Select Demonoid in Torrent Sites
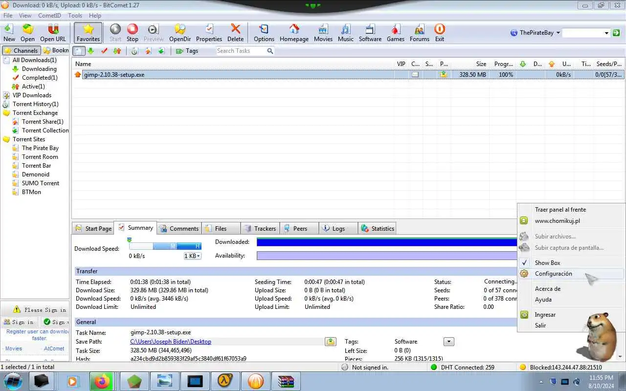 point(35,174)
